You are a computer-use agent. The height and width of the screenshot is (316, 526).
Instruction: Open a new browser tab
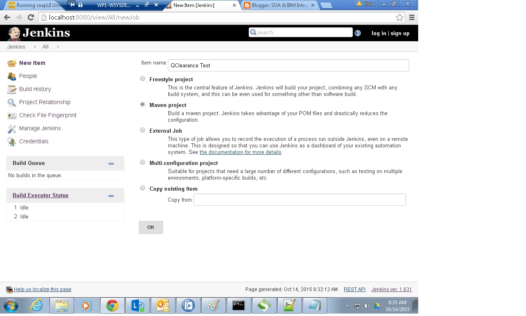tap(326, 5)
